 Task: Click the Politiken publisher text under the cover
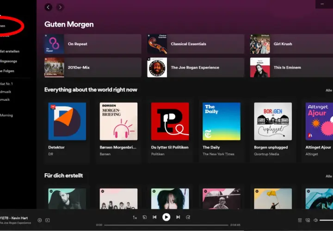(x=158, y=154)
